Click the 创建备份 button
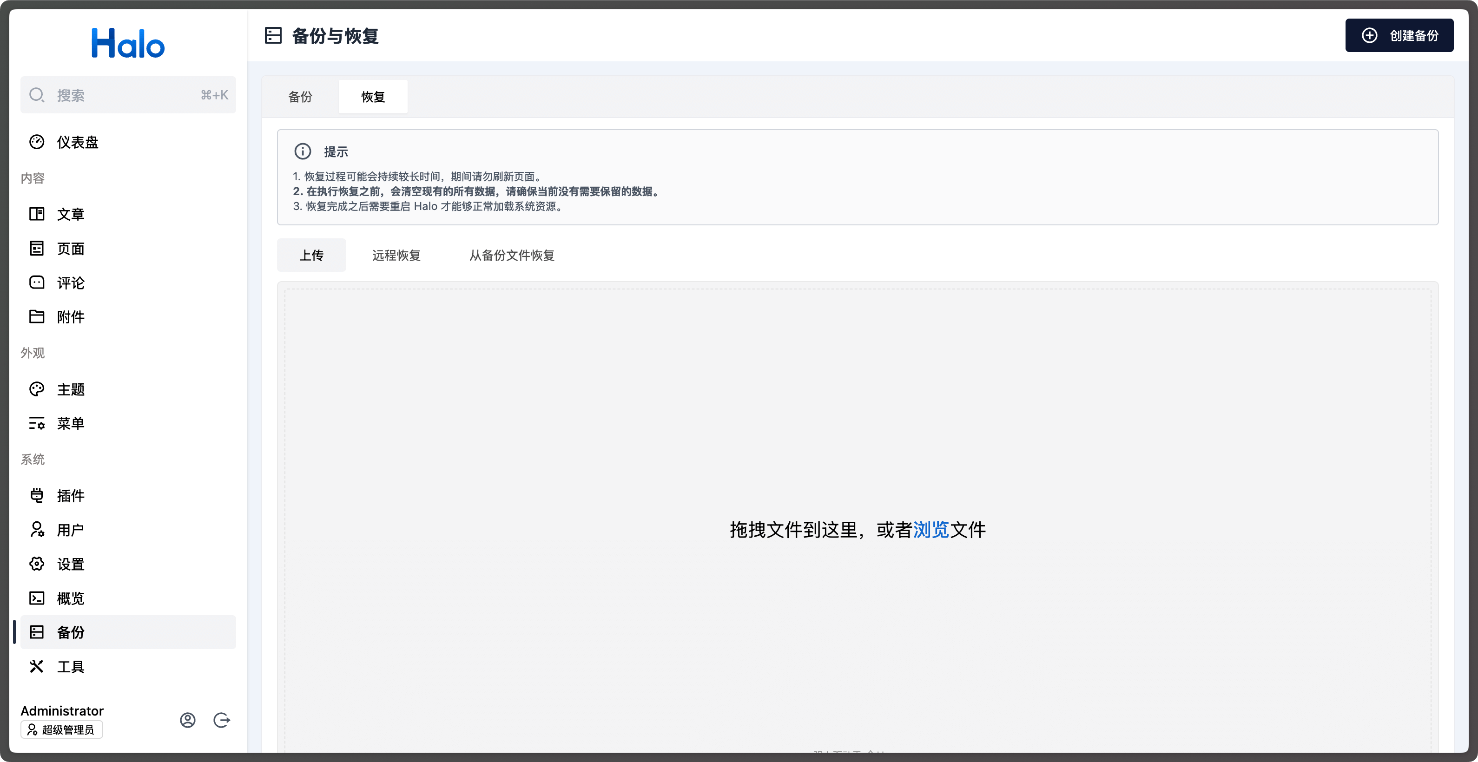 (1399, 35)
